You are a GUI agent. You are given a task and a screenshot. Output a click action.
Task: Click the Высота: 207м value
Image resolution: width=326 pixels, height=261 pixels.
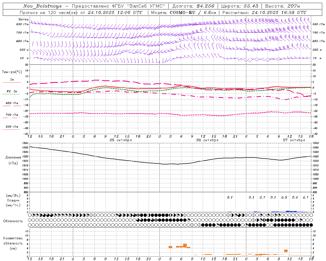click(282, 6)
